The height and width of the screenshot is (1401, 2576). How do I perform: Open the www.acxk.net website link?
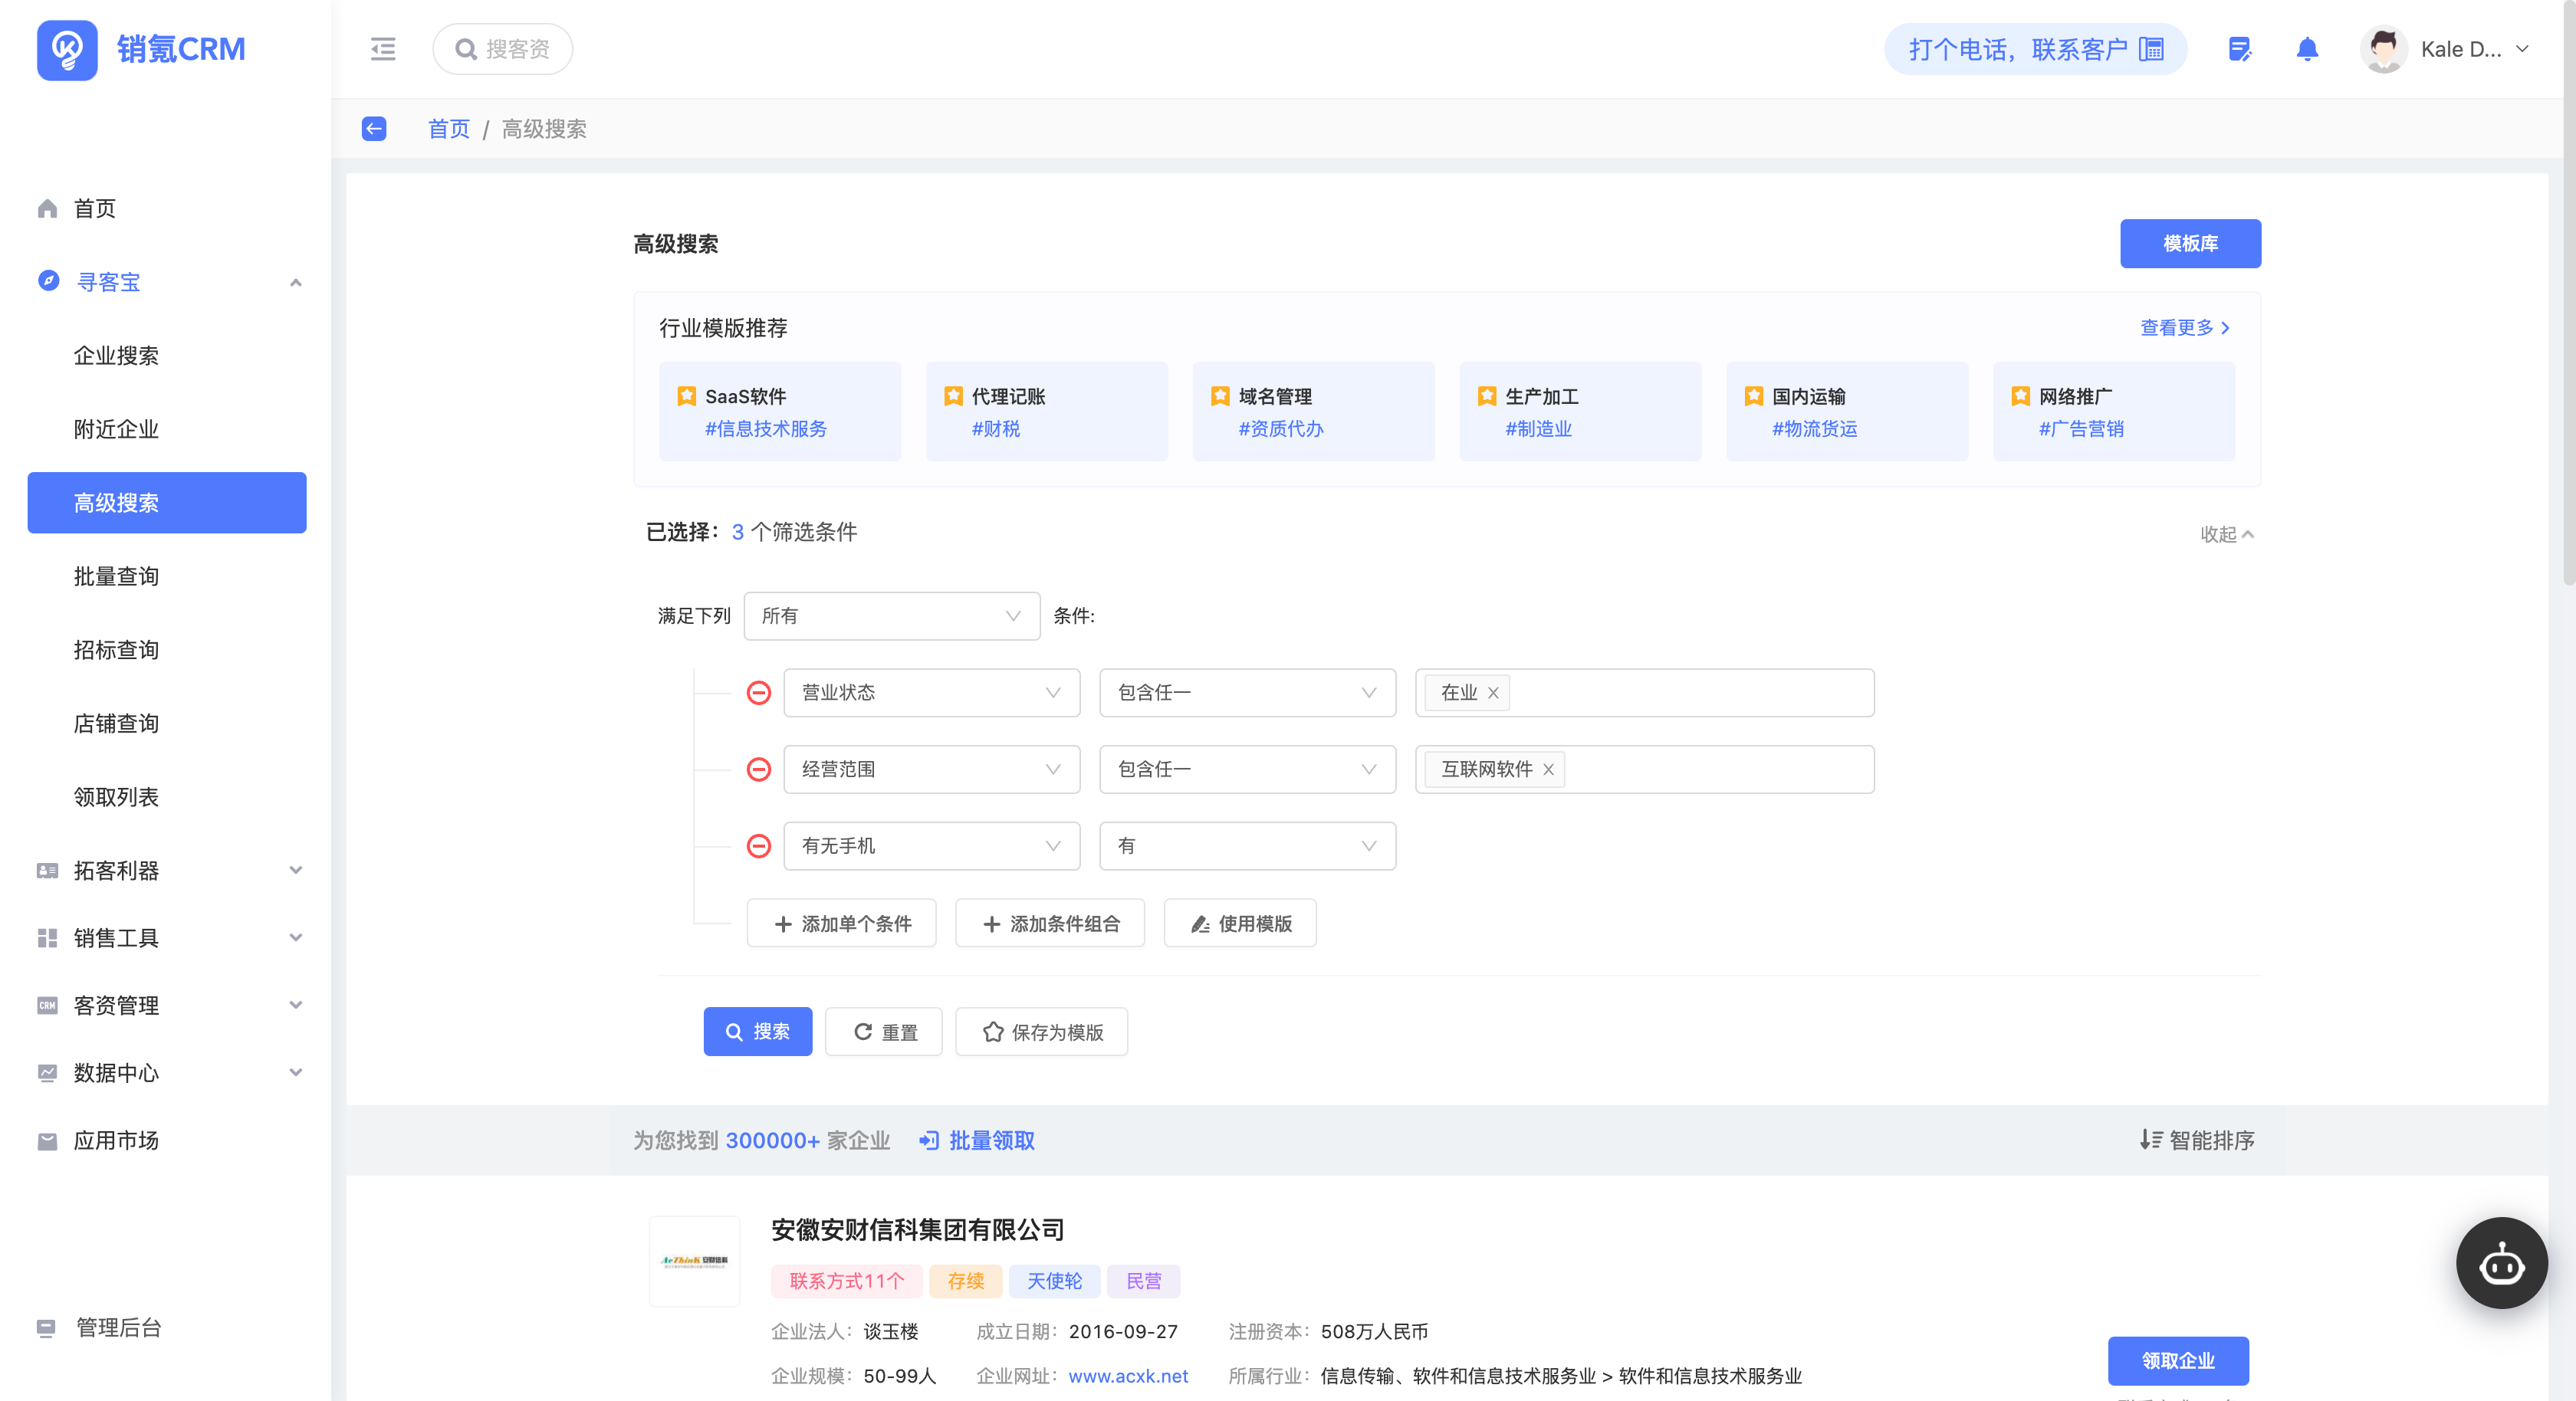click(1128, 1376)
